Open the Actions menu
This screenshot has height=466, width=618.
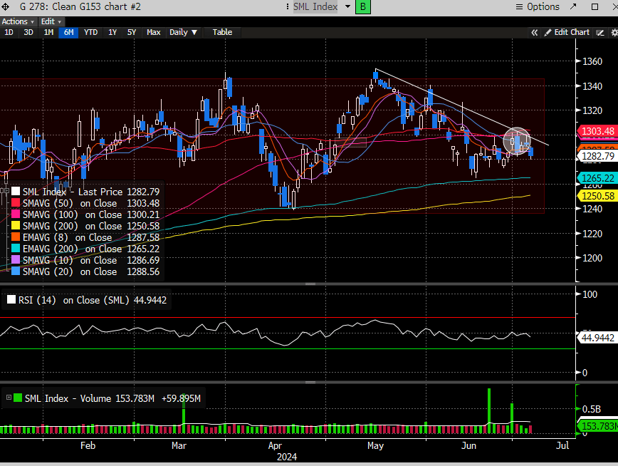18,21
